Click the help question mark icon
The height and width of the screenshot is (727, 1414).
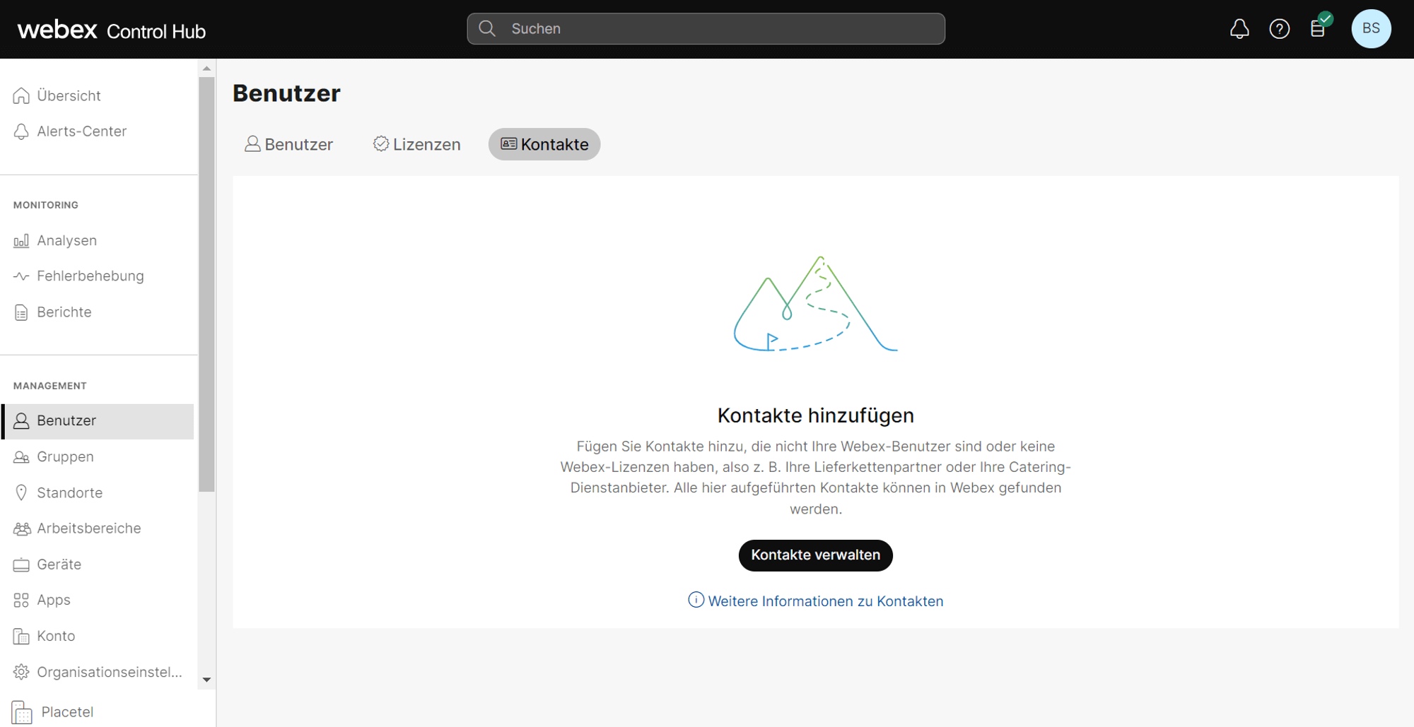click(1279, 29)
